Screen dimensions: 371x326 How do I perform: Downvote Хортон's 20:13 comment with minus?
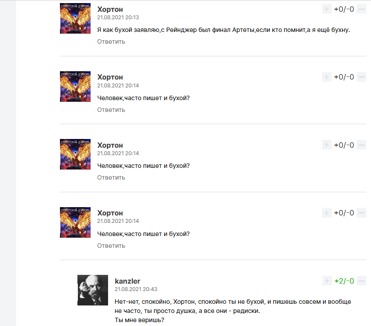pyautogui.click(x=361, y=9)
